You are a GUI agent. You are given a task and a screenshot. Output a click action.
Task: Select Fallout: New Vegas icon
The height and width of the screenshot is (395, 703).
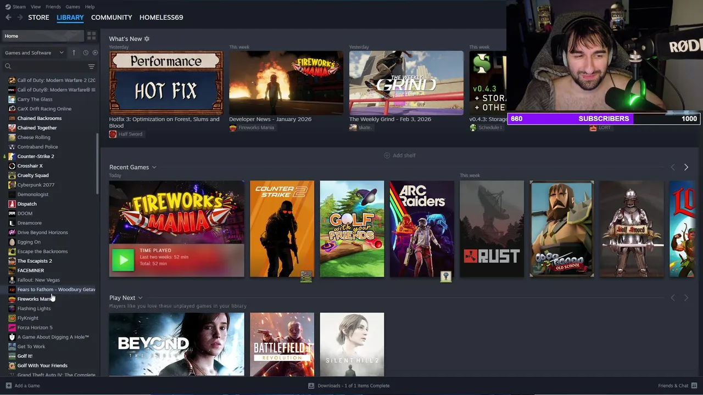click(12, 280)
